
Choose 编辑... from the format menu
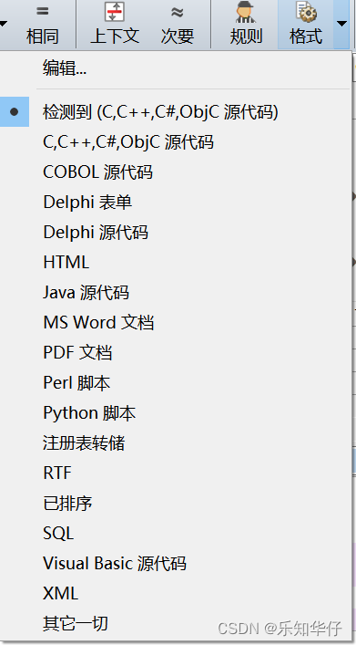(x=65, y=68)
